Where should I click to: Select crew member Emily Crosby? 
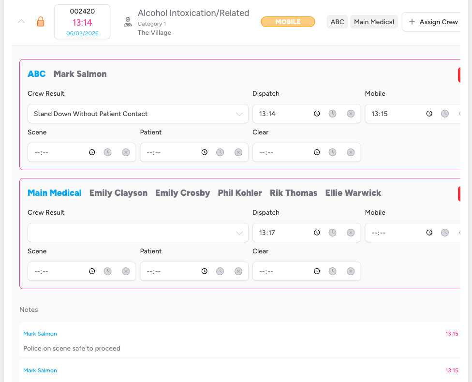182,192
